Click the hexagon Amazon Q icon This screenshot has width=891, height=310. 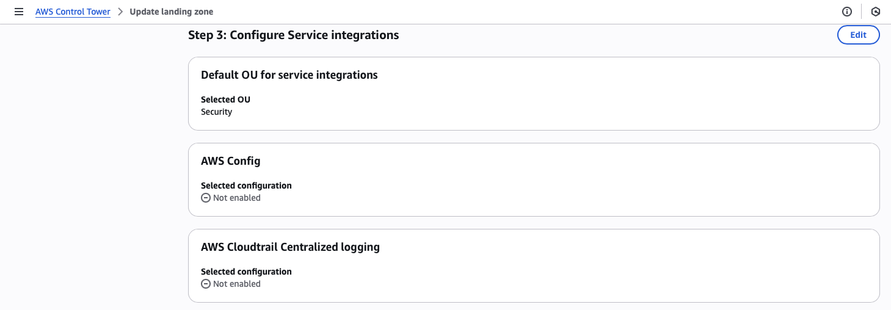875,12
